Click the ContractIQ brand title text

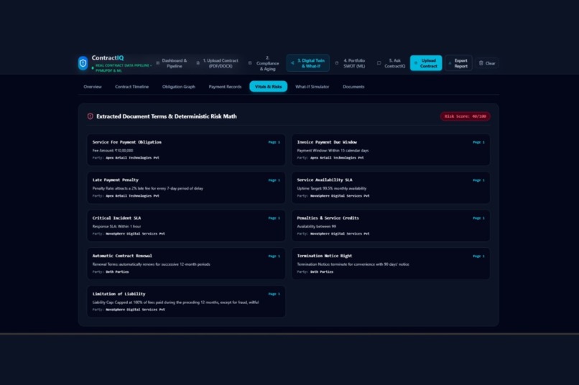pos(108,58)
